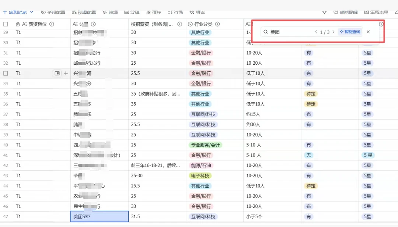Select cell 前三年16-18-21，后续…
The width and height of the screenshot is (398, 227).
point(157,166)
